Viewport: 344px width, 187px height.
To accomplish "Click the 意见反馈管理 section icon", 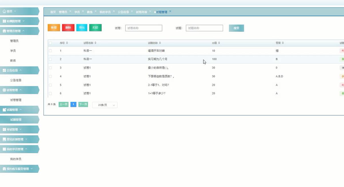I will 4,139.
